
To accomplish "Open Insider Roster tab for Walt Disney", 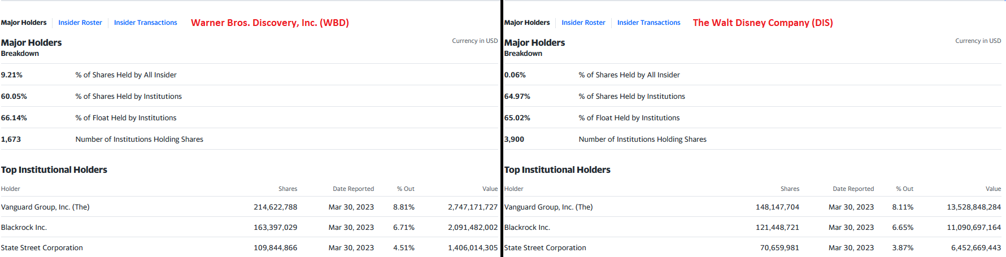I will 583,23.
